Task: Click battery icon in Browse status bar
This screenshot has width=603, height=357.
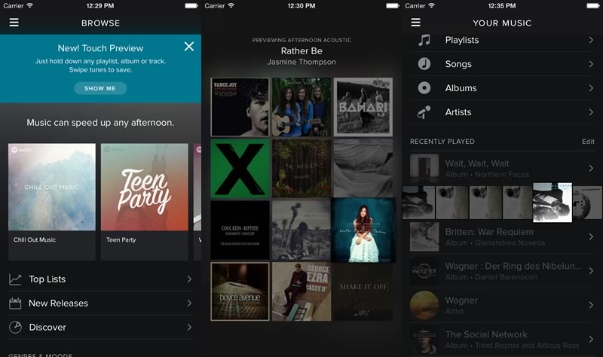Action: point(191,6)
